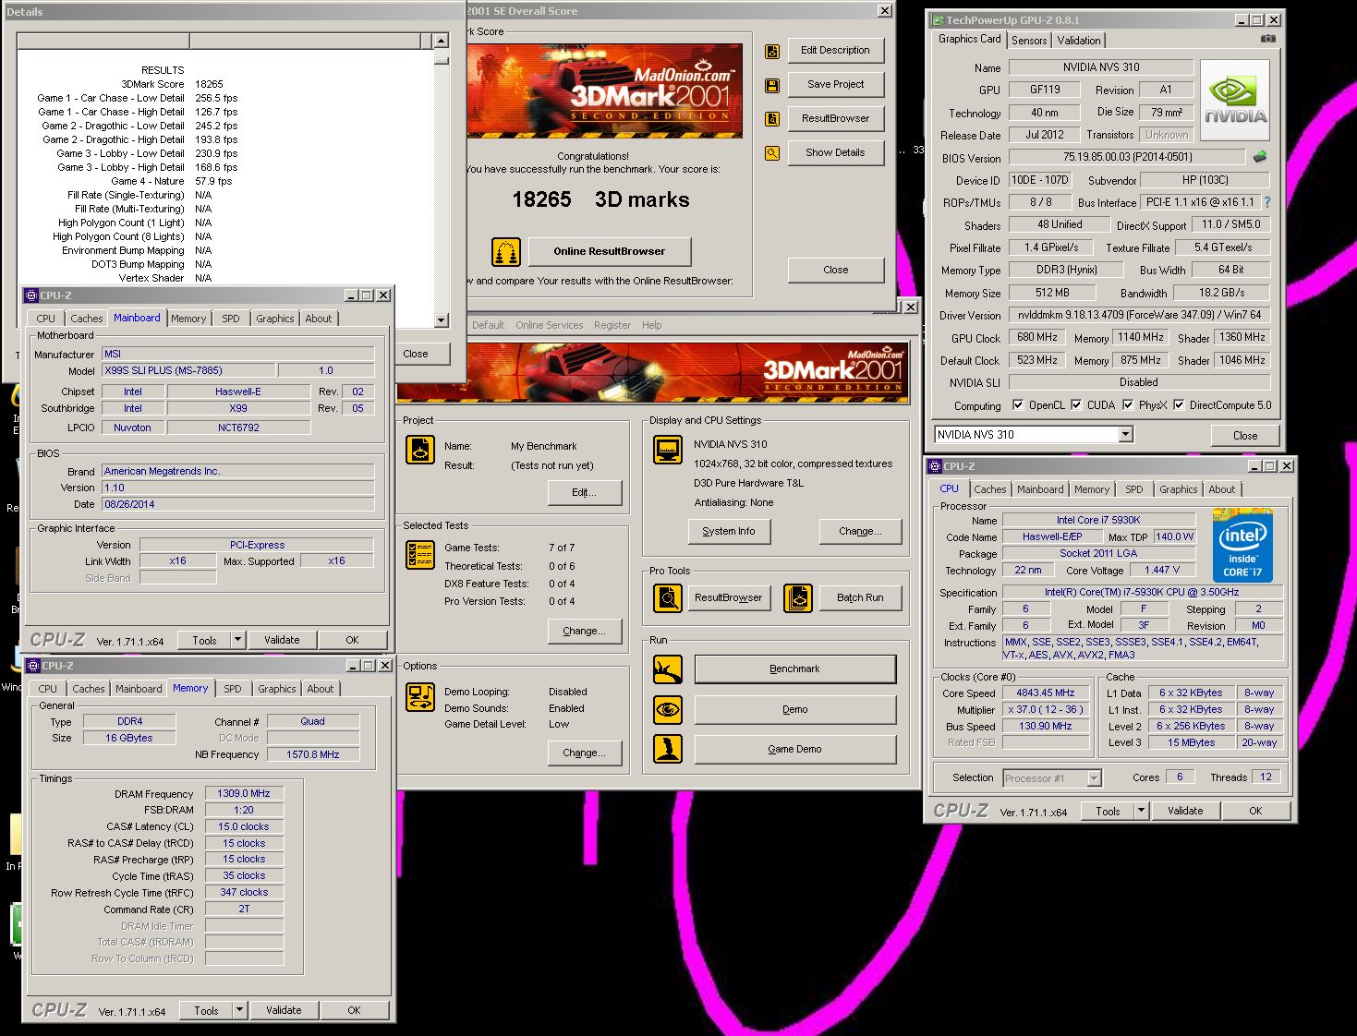Click the Show Details button
The image size is (1357, 1036).
(835, 152)
